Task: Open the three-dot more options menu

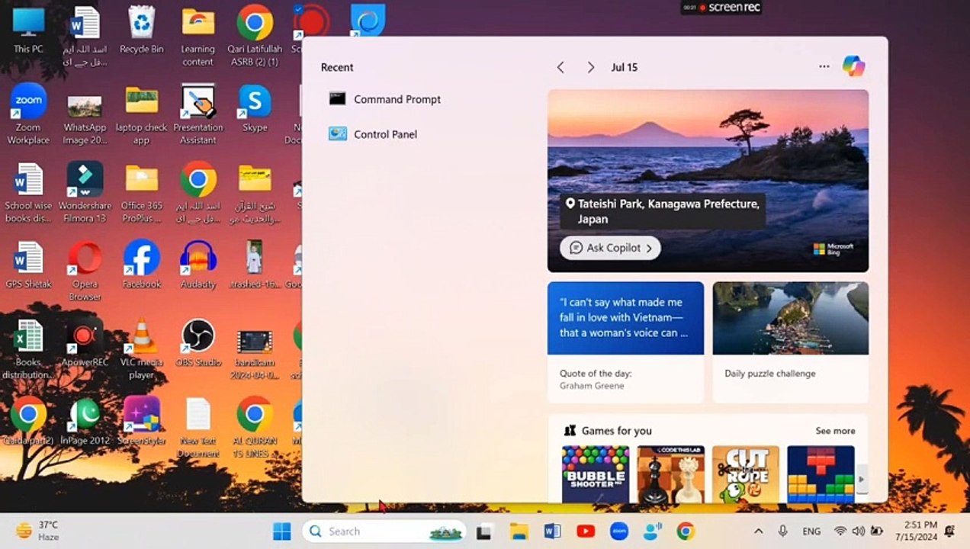Action: click(x=824, y=66)
